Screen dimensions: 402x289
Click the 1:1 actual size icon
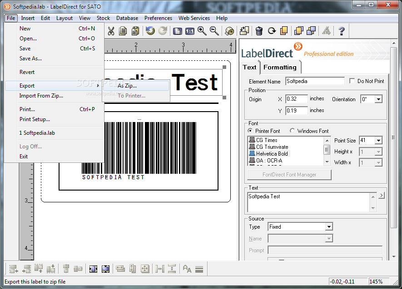coord(190,31)
